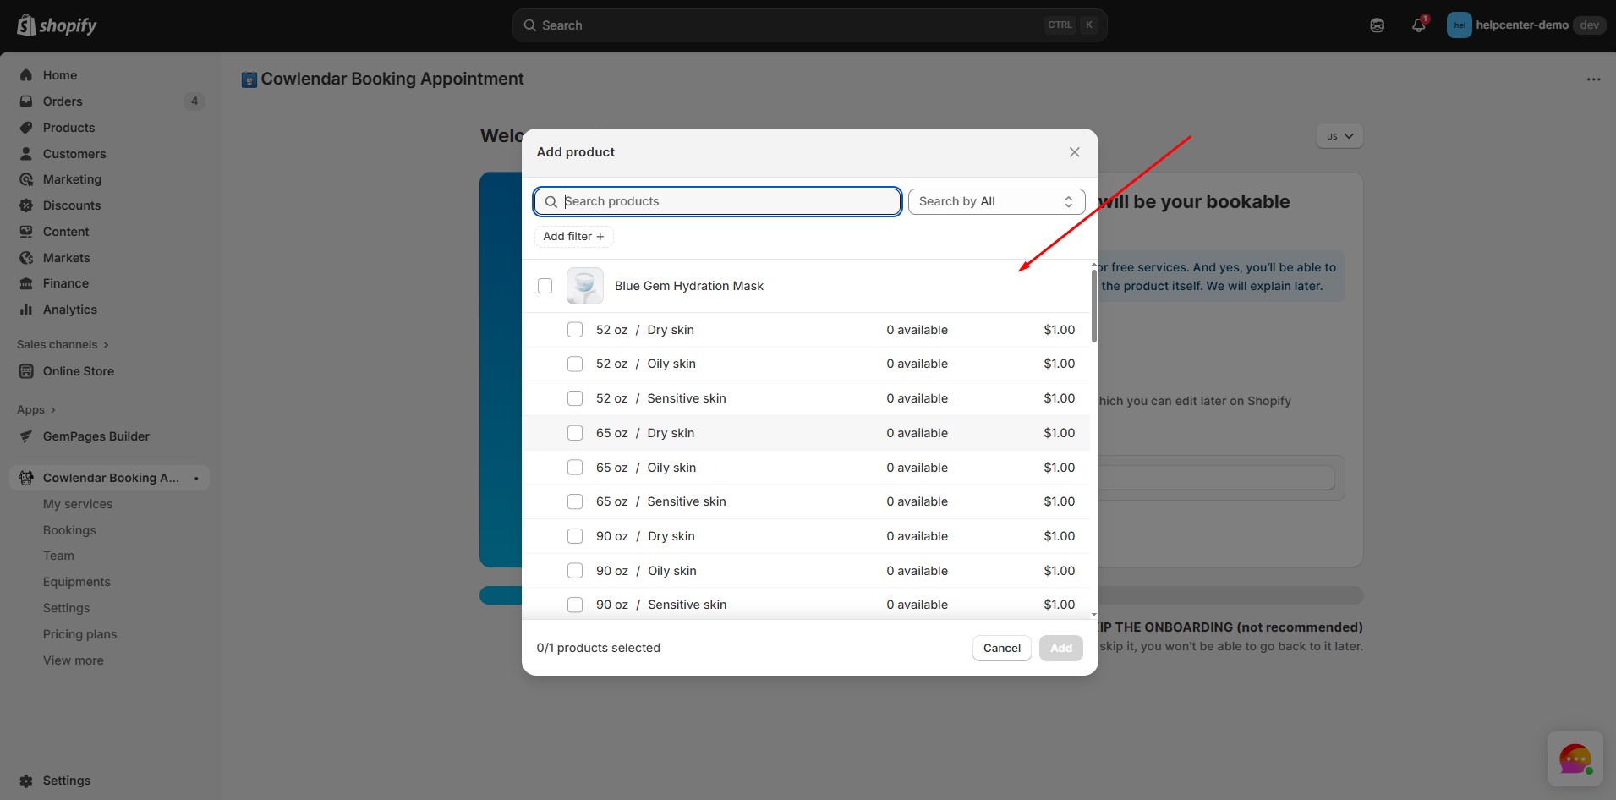Go to Orders in the sidebar

63,101
